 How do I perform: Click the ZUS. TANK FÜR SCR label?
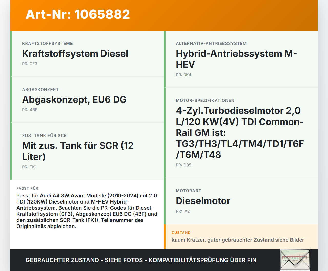(x=44, y=135)
